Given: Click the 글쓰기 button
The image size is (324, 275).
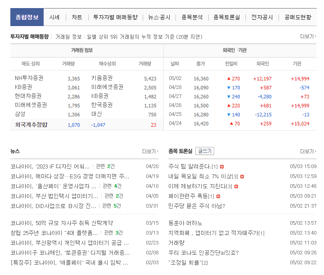Looking at the screenshot, I should coord(205,151).
